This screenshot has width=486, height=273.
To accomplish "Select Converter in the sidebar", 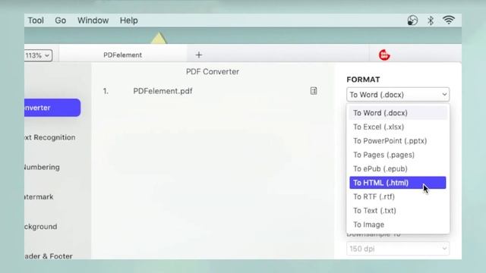I will (52, 108).
